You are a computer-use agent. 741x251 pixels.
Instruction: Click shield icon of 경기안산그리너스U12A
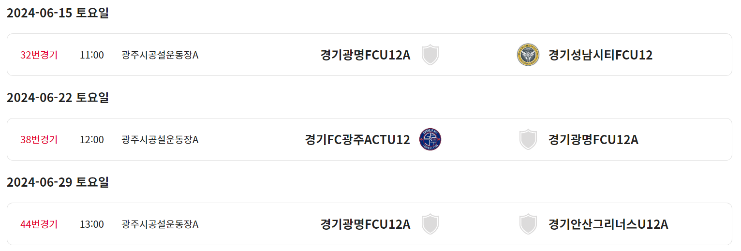(528, 224)
